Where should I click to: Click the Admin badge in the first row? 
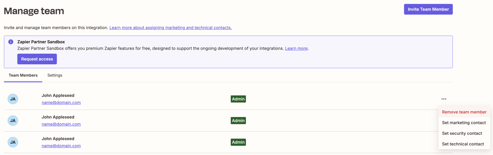[x=238, y=99]
